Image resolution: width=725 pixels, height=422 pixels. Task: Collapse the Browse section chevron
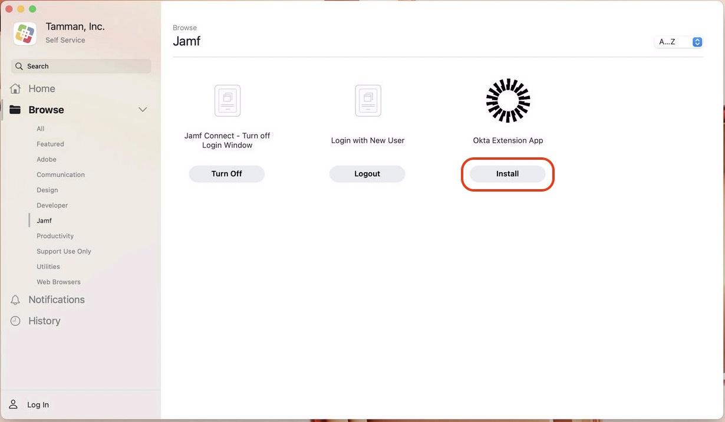click(x=143, y=110)
